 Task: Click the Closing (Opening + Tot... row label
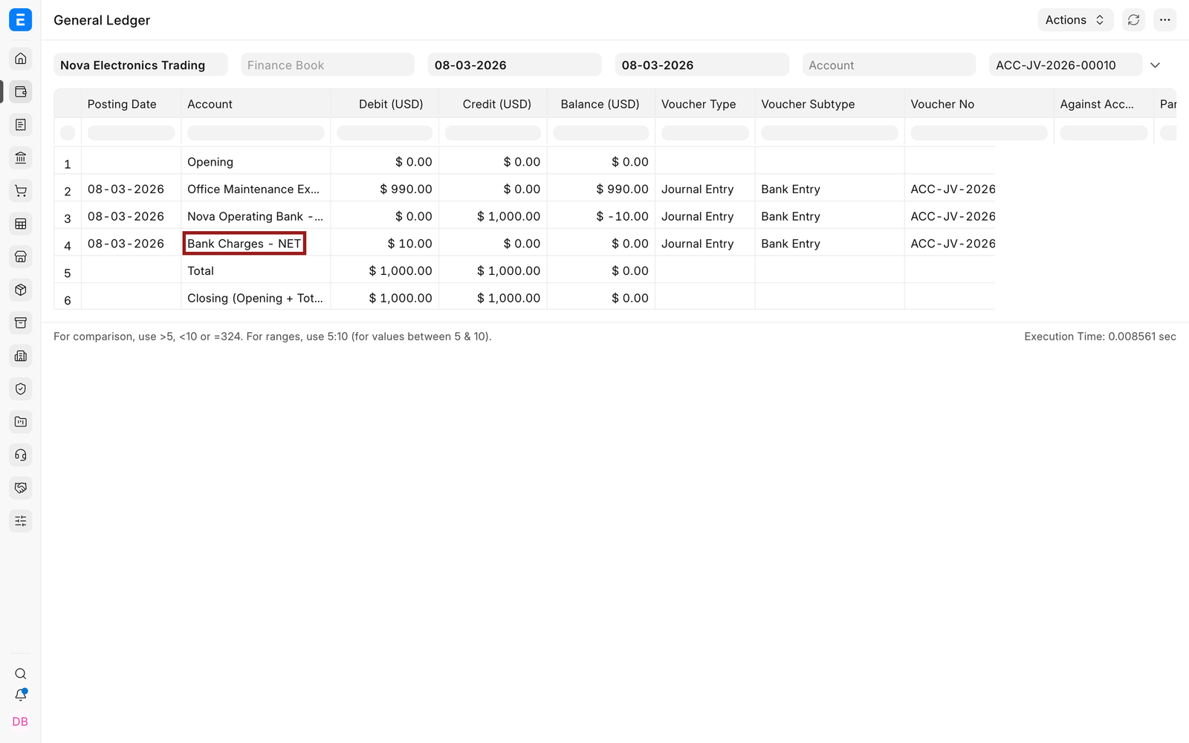coord(255,298)
